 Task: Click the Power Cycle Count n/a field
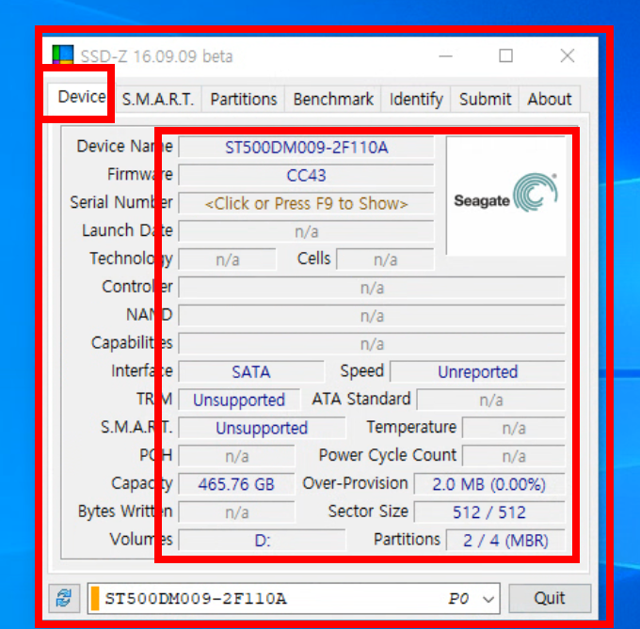(514, 456)
